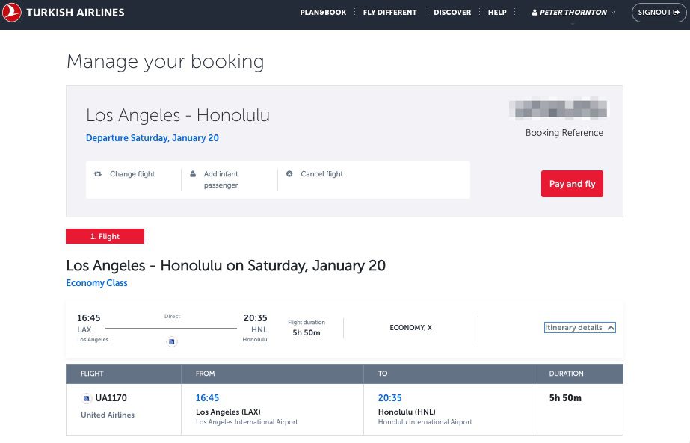The width and height of the screenshot is (690, 443).
Task: Open the Help menu
Action: [x=497, y=13]
